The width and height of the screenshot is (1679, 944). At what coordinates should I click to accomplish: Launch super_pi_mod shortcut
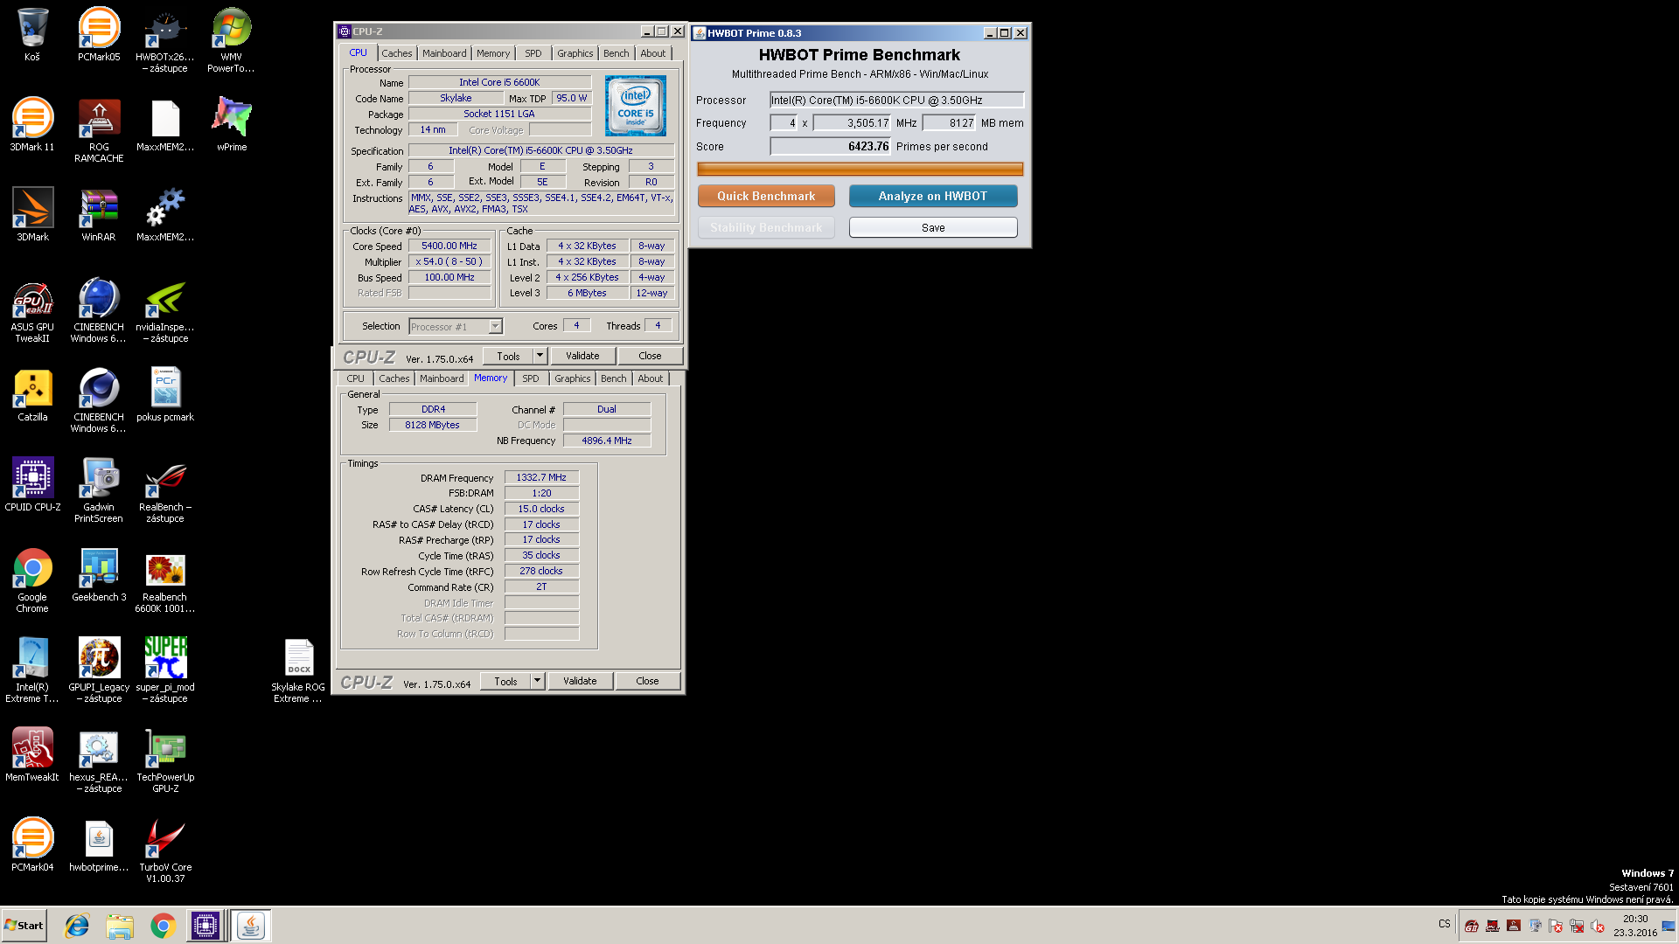pyautogui.click(x=165, y=670)
